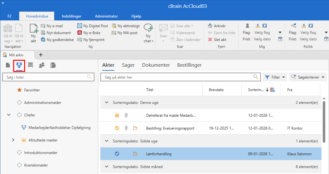This screenshot has width=329, height=174.
Task: Switch to the Akter tab
Action: 108,65
